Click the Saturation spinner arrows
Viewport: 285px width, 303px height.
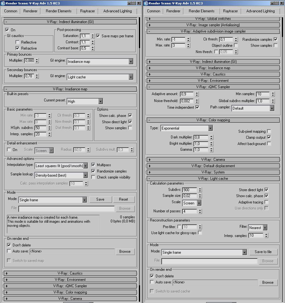[x=93, y=36]
